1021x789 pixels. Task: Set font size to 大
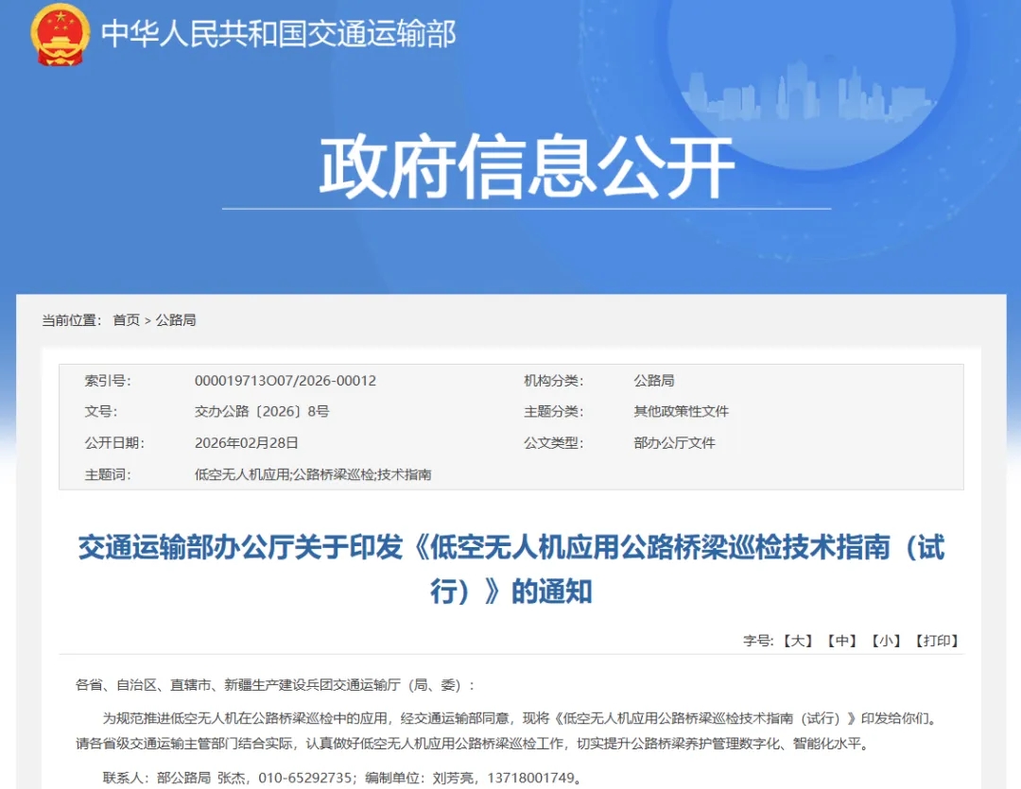pos(797,641)
